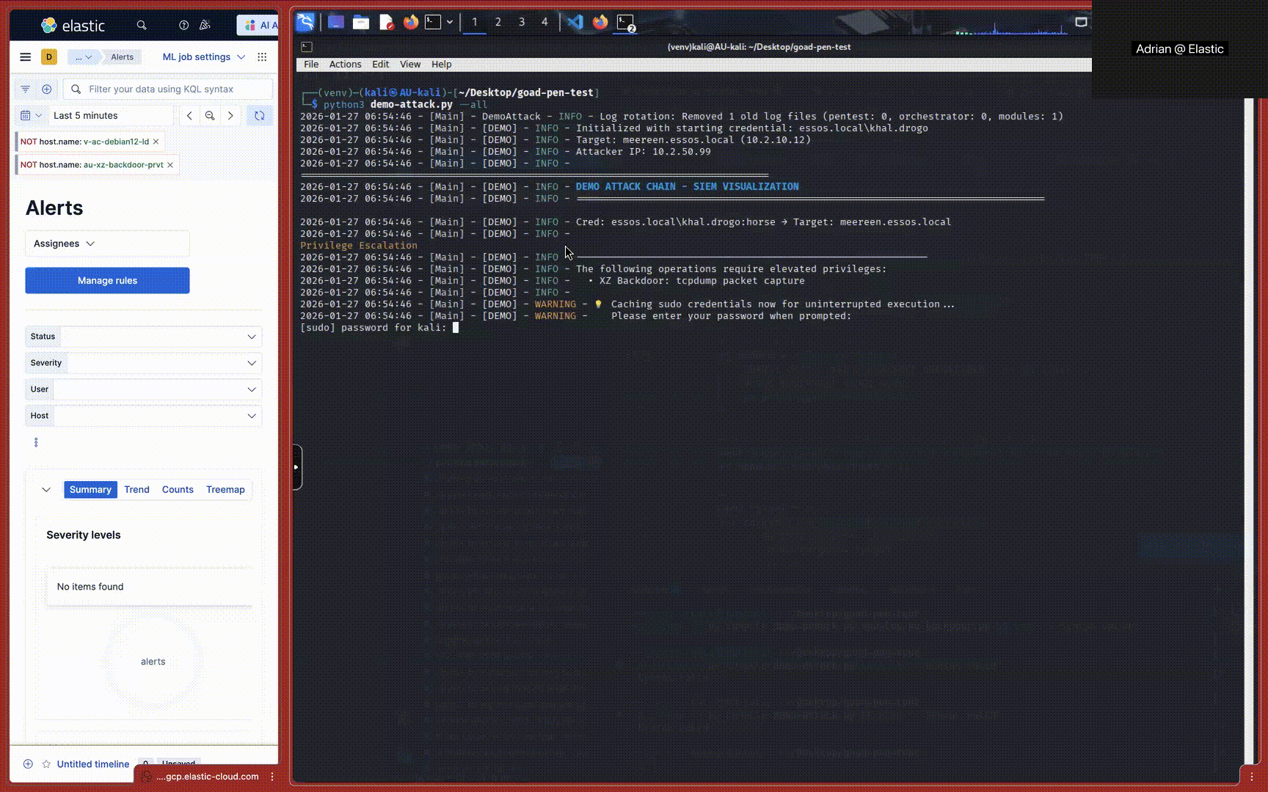Open the filter options menu icon
The height and width of the screenshot is (792, 1268).
(26, 89)
